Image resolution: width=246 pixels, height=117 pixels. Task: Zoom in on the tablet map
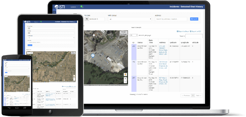click(x=74, y=78)
